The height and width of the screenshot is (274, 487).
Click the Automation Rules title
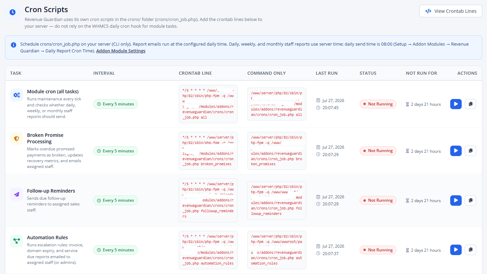[47, 238]
